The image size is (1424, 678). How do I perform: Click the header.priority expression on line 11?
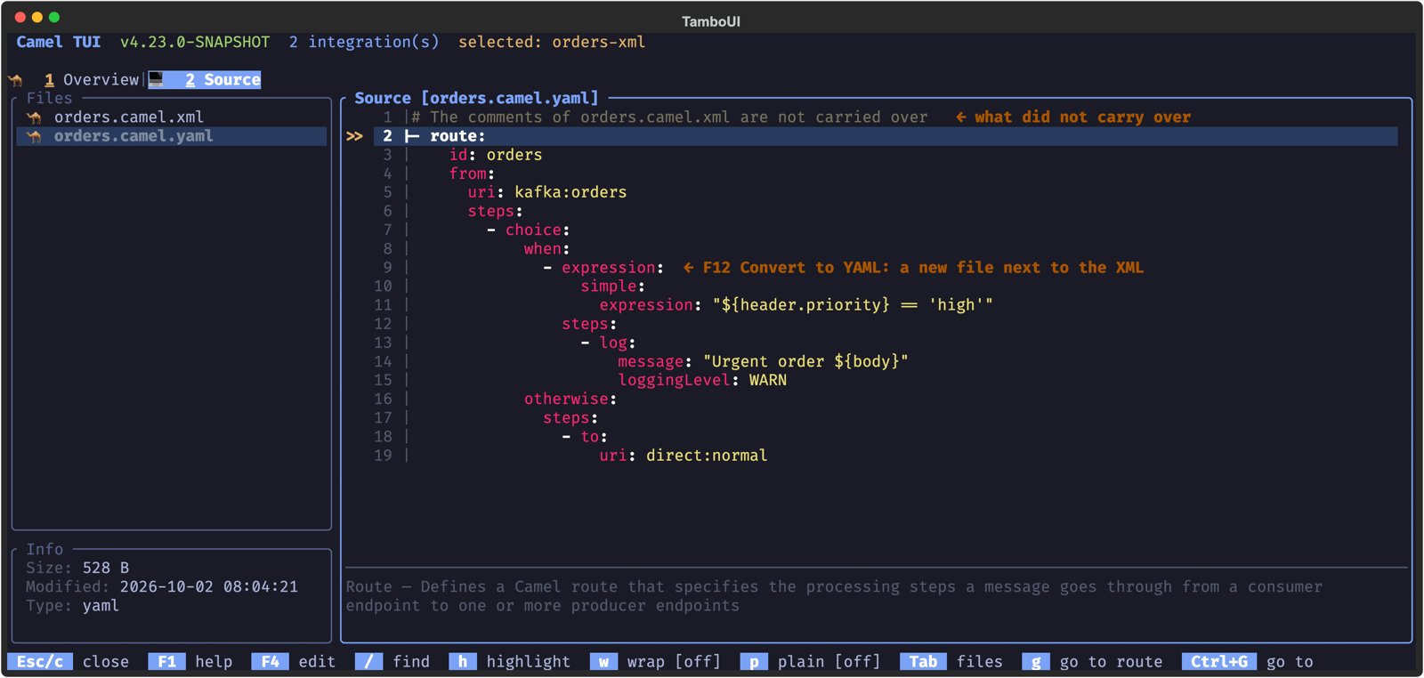tap(797, 304)
